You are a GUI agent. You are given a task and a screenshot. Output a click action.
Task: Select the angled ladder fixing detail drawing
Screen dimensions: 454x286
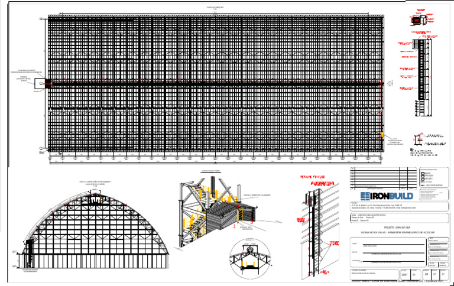(x=320, y=232)
